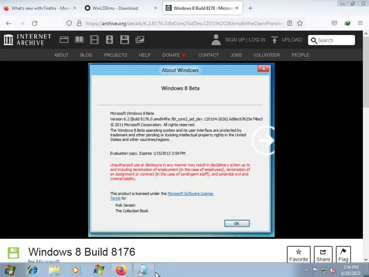Go back with the browser back arrow
The image size is (369, 277).
click(x=9, y=23)
